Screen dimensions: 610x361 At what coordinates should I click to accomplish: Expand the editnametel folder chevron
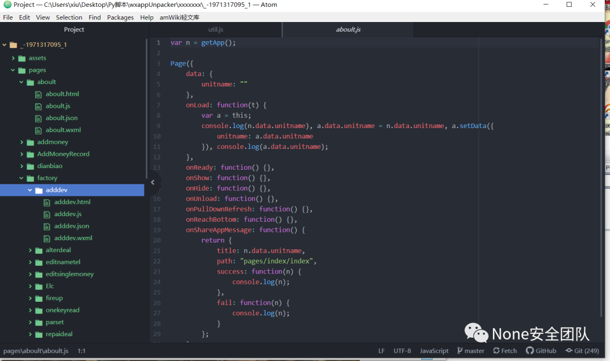[x=30, y=262]
